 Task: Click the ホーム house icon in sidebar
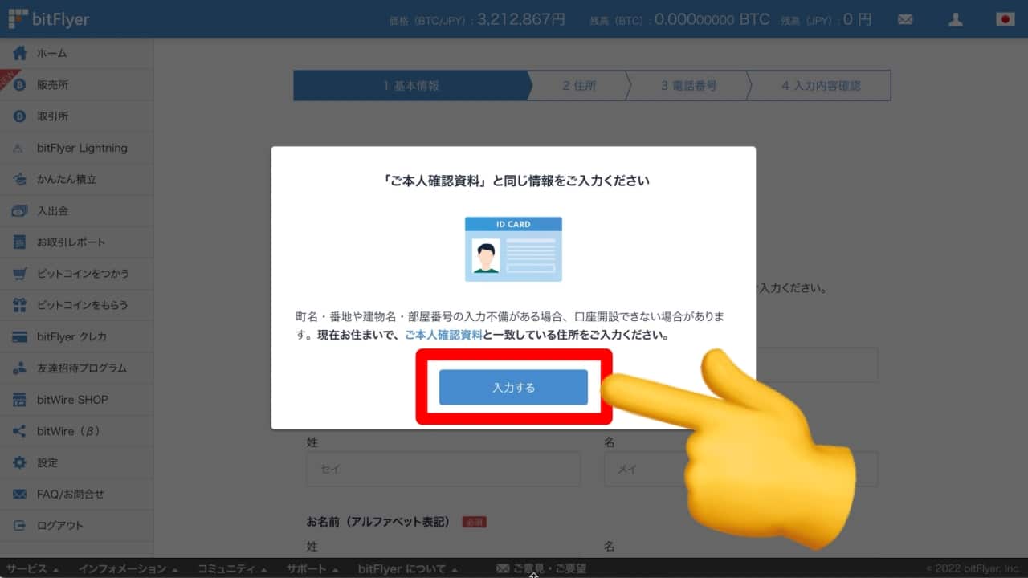pos(20,53)
